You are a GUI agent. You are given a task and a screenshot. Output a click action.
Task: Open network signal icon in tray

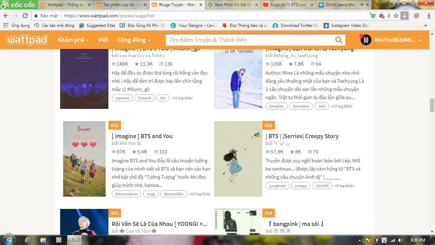pyautogui.click(x=393, y=240)
